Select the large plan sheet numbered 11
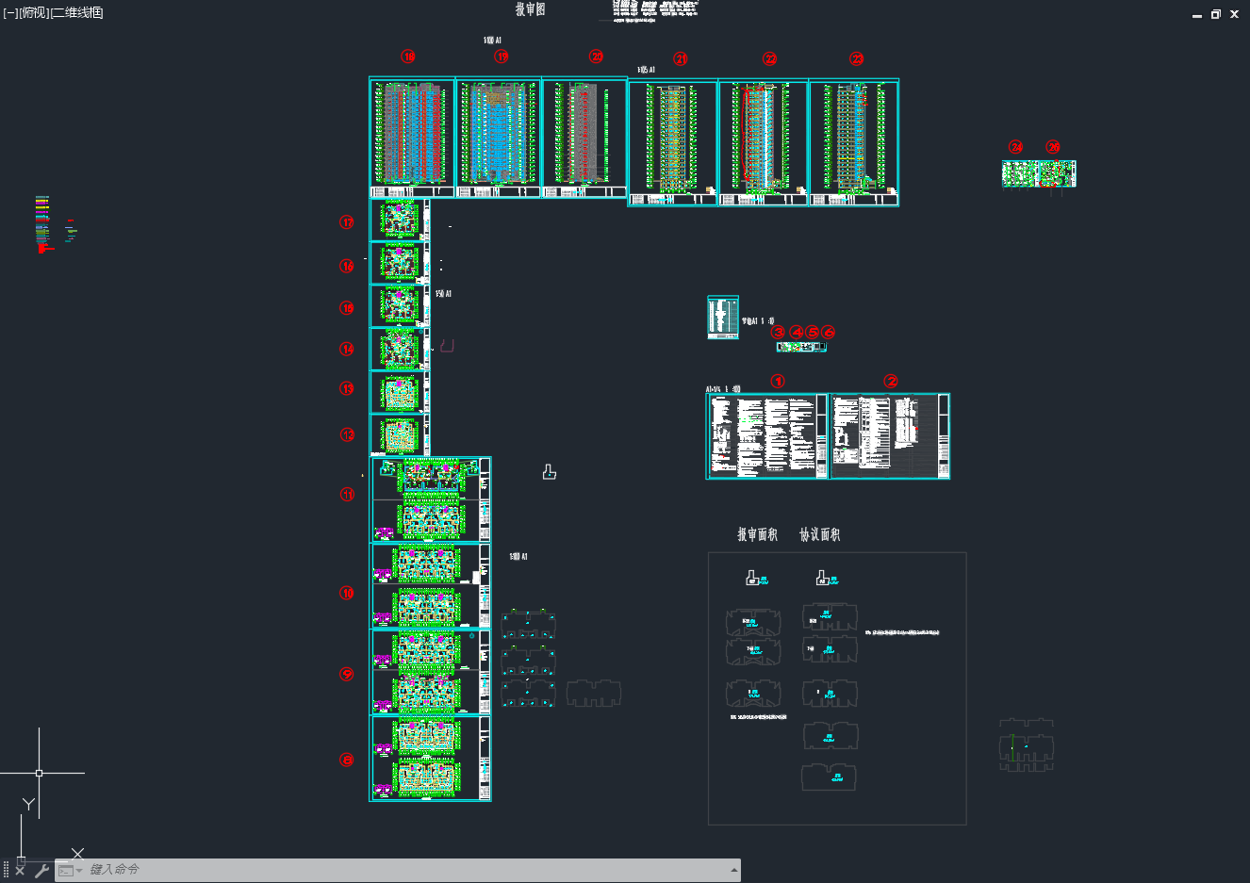Screen dimensions: 1250x883 pos(431,499)
